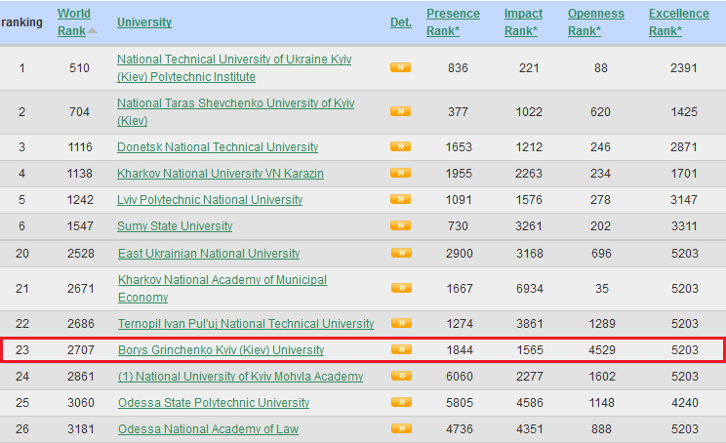Sort by Impact Rank column header
Image resolution: width=726 pixels, height=443 pixels.
coord(523,21)
